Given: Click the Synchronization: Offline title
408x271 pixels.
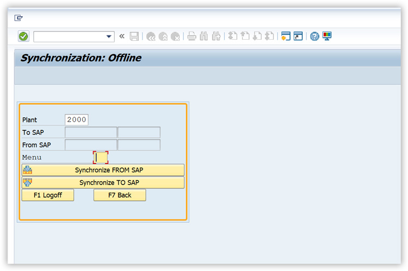Looking at the screenshot, I should [x=81, y=58].
